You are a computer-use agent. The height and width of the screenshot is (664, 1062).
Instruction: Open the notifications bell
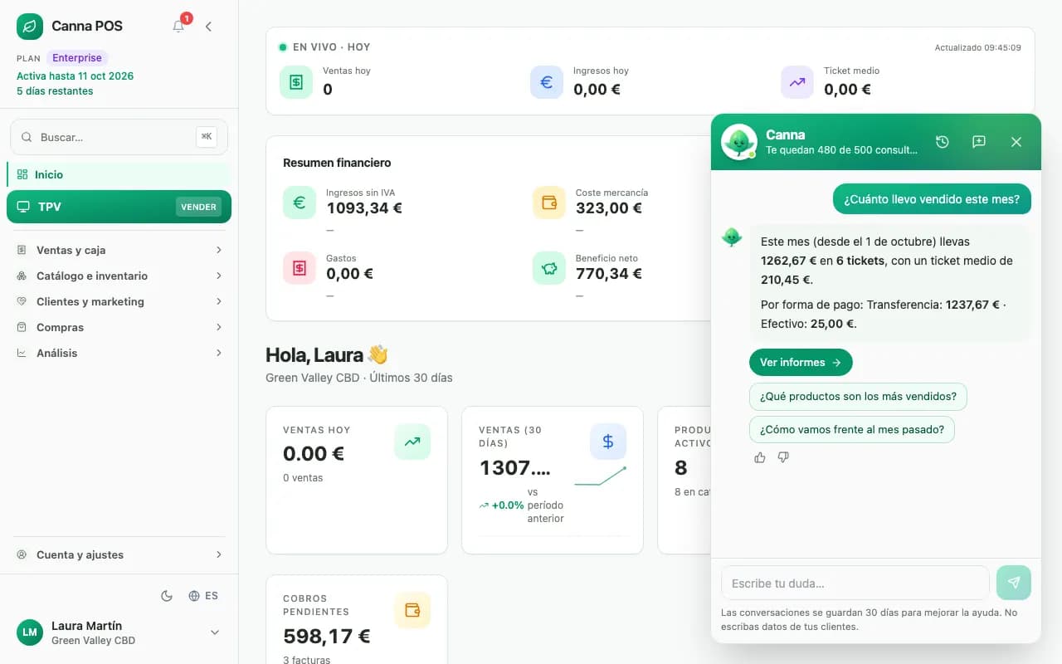pyautogui.click(x=178, y=27)
